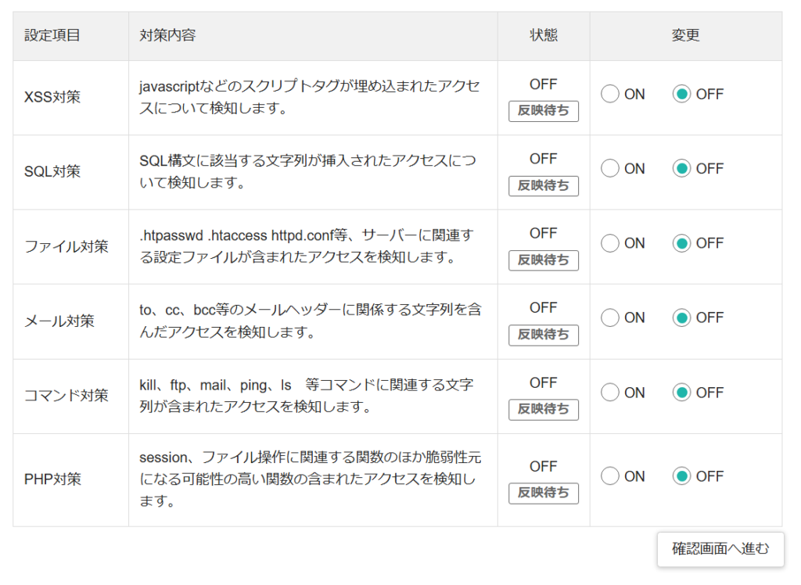Click 反映待ち badge in XSS対策 row
The image size is (801, 585).
pyautogui.click(x=544, y=111)
